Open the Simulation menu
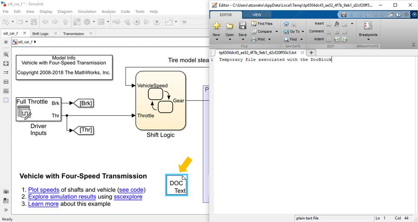Image resolution: width=418 pixels, height=222 pixels. pos(87,12)
